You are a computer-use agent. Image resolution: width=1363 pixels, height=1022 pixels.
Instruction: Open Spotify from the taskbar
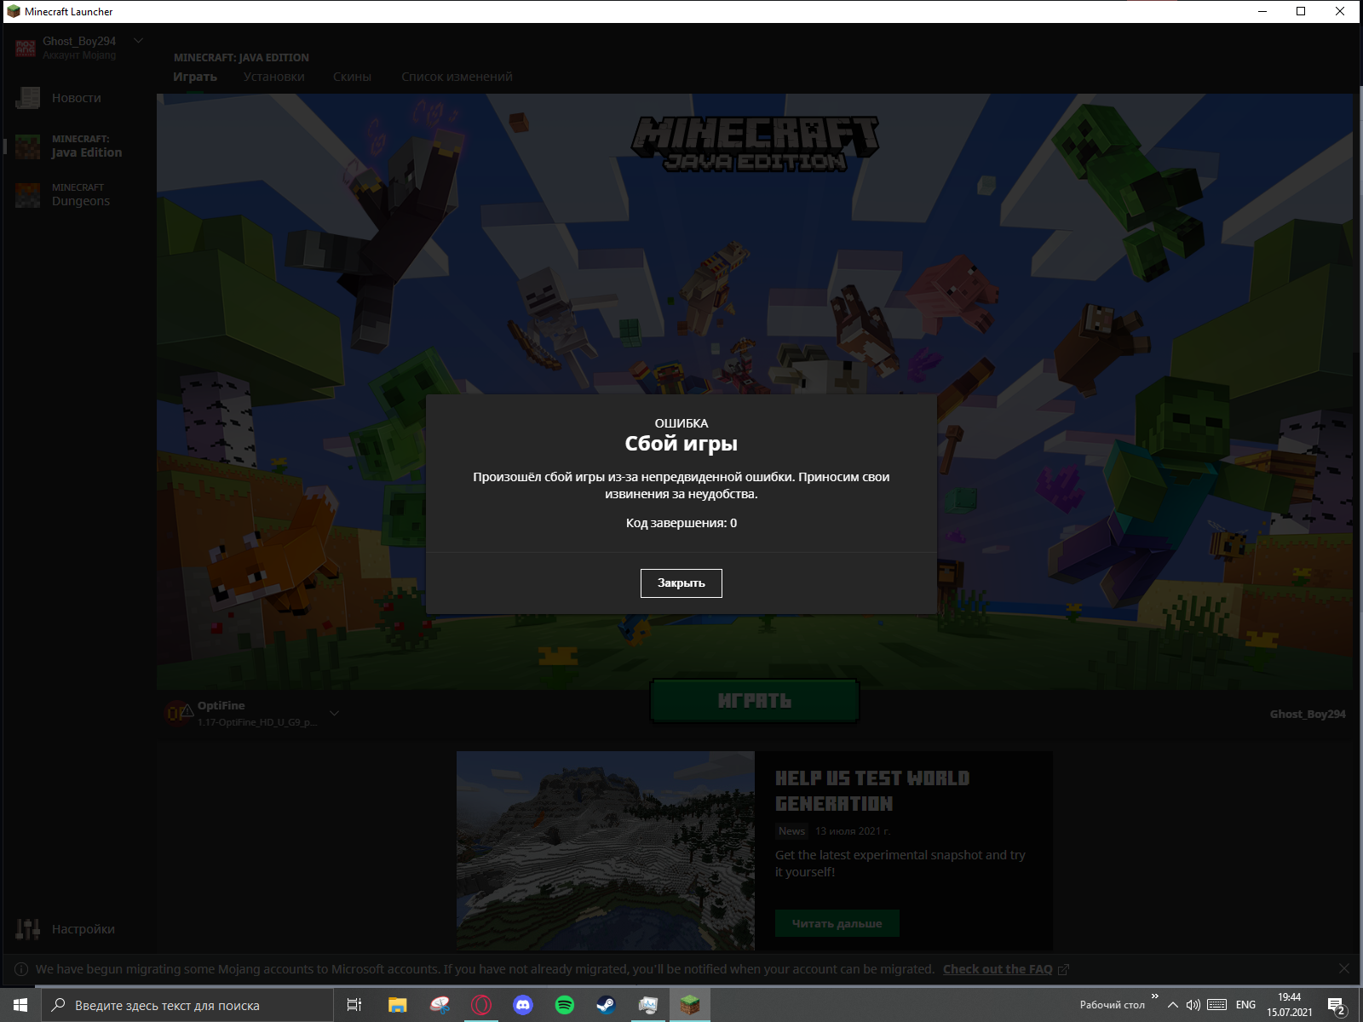[x=565, y=1005]
